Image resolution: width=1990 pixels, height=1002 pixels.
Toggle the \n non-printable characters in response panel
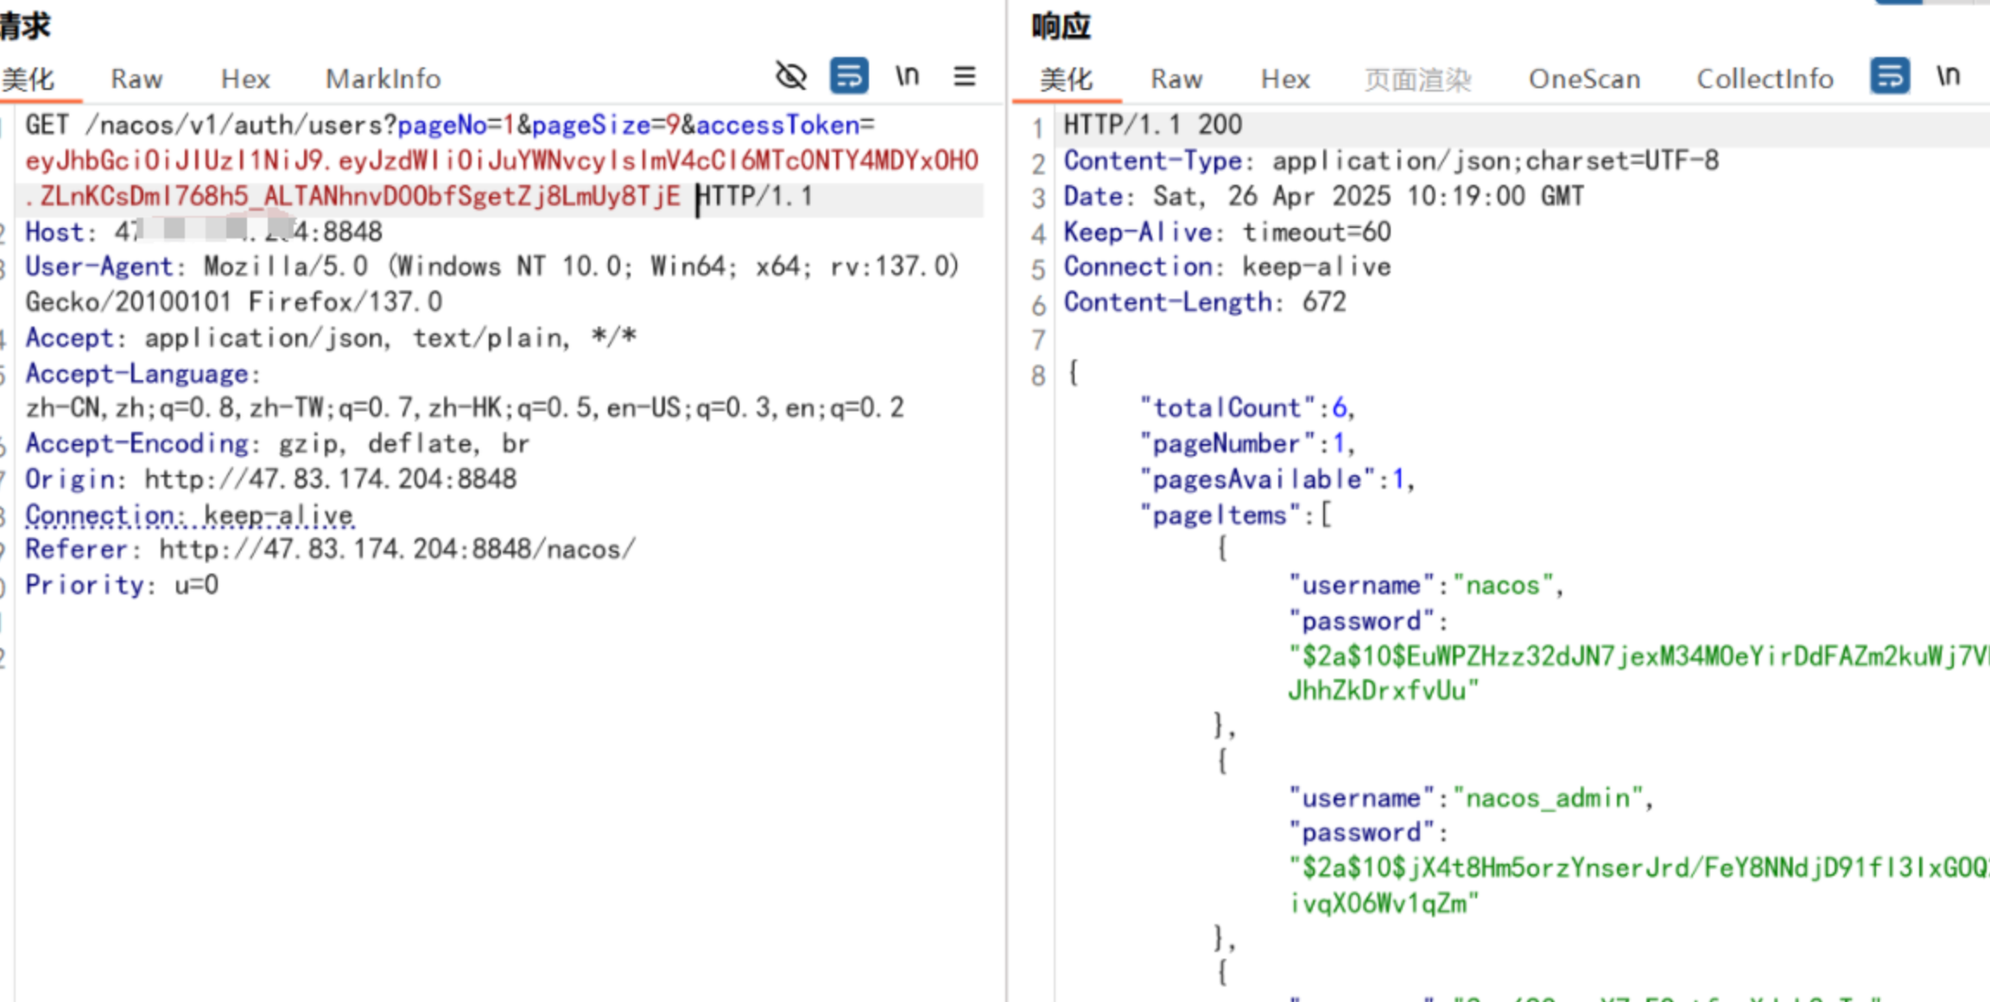click(1948, 76)
